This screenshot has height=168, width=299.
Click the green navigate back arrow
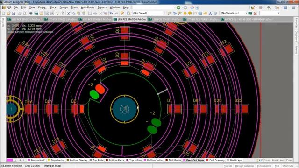[178, 7]
